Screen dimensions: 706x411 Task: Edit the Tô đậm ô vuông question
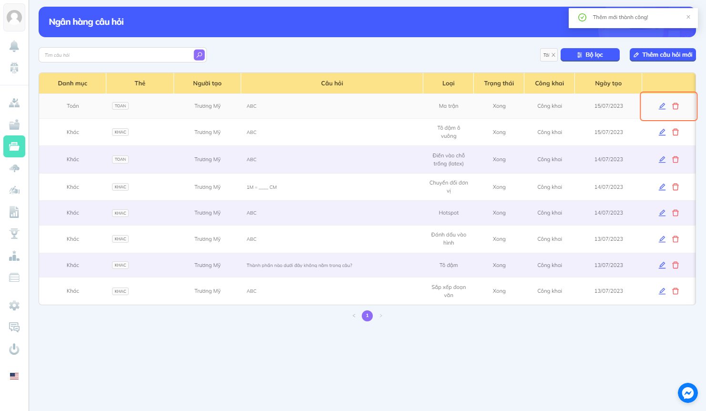(x=662, y=132)
